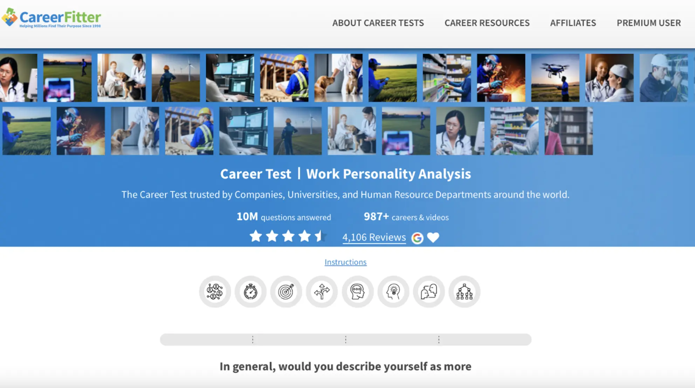Click the 4,106 Reviews link
Image resolution: width=695 pixels, height=388 pixels.
point(374,237)
